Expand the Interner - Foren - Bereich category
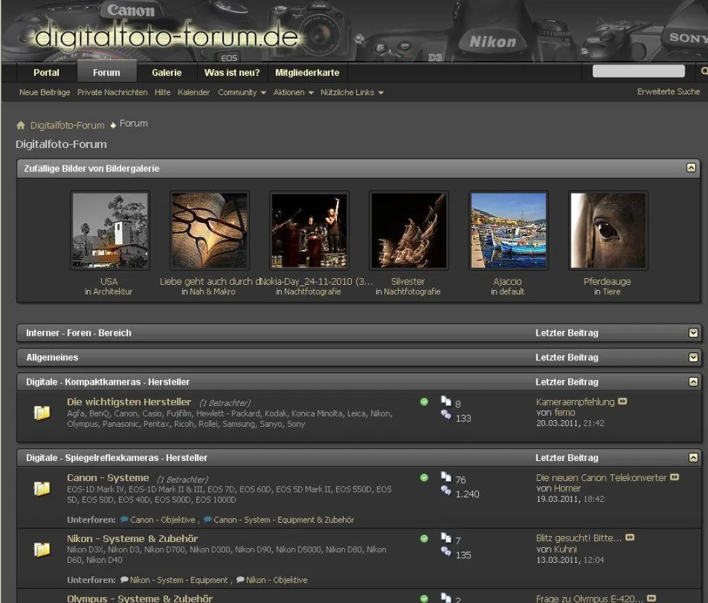This screenshot has height=603, width=708. click(x=693, y=333)
